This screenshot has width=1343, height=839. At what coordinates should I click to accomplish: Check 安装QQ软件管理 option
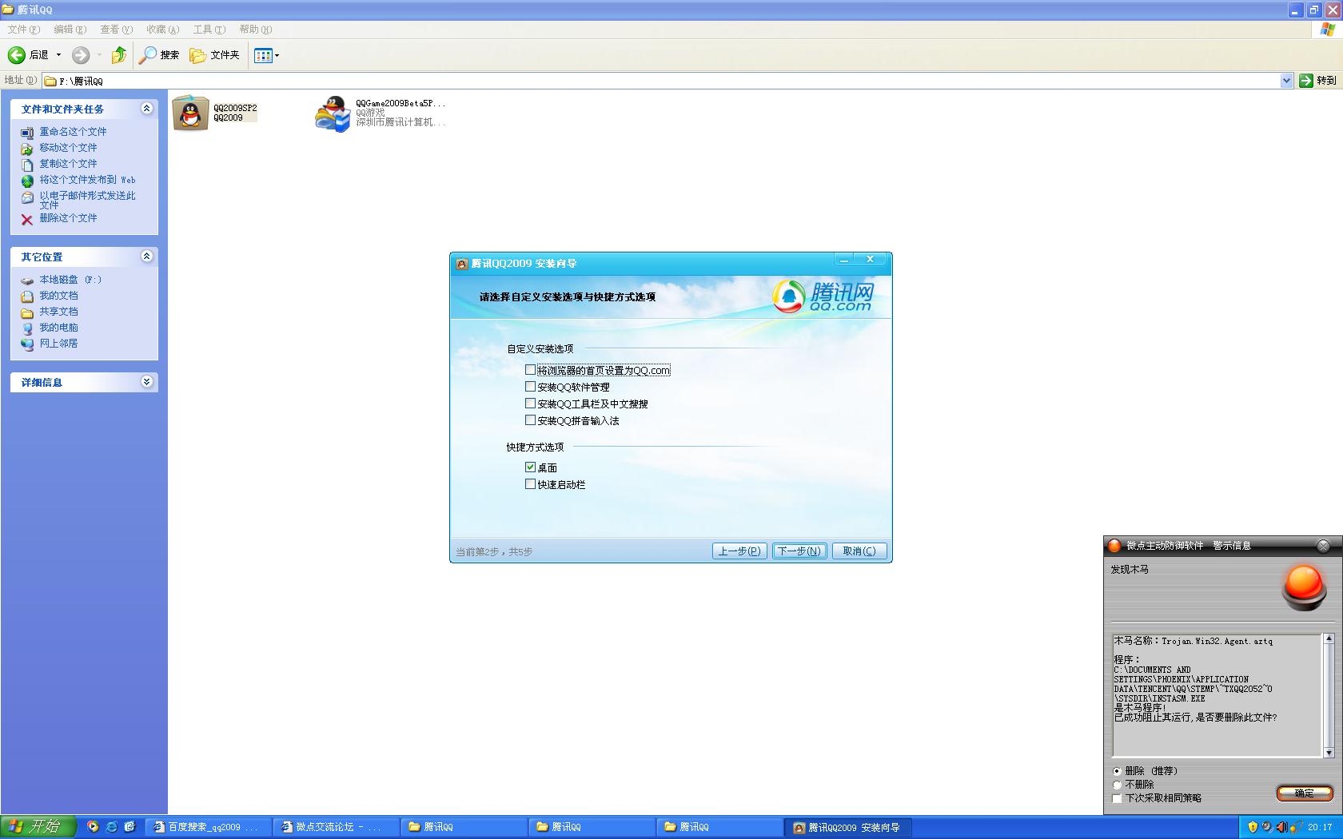(530, 387)
